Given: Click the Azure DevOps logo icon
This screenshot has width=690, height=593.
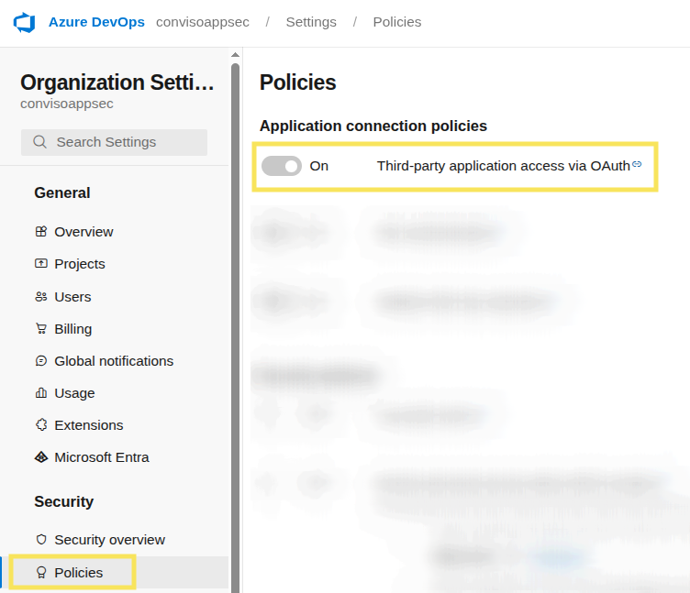Looking at the screenshot, I should tap(24, 22).
